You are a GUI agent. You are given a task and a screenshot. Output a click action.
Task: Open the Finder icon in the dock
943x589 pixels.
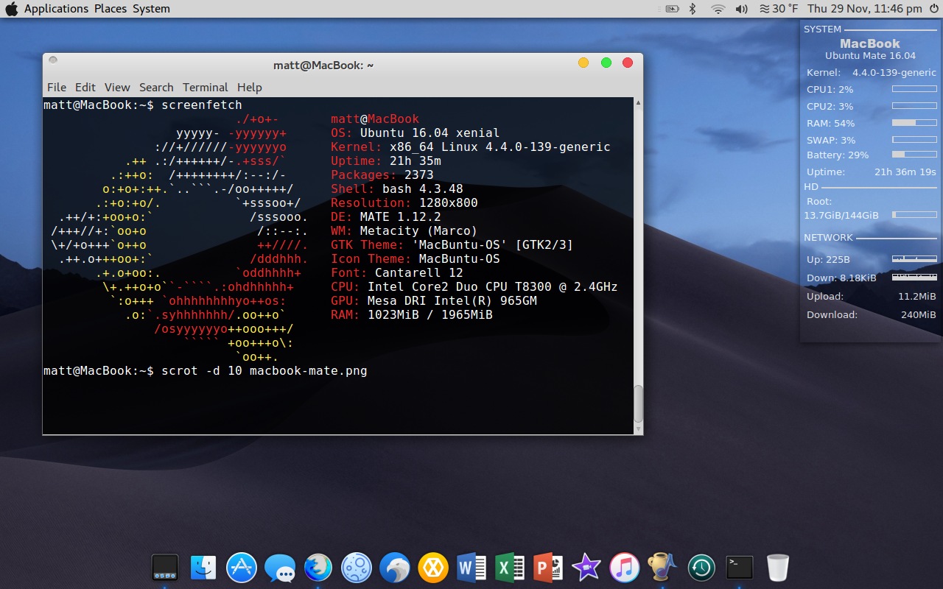point(203,567)
